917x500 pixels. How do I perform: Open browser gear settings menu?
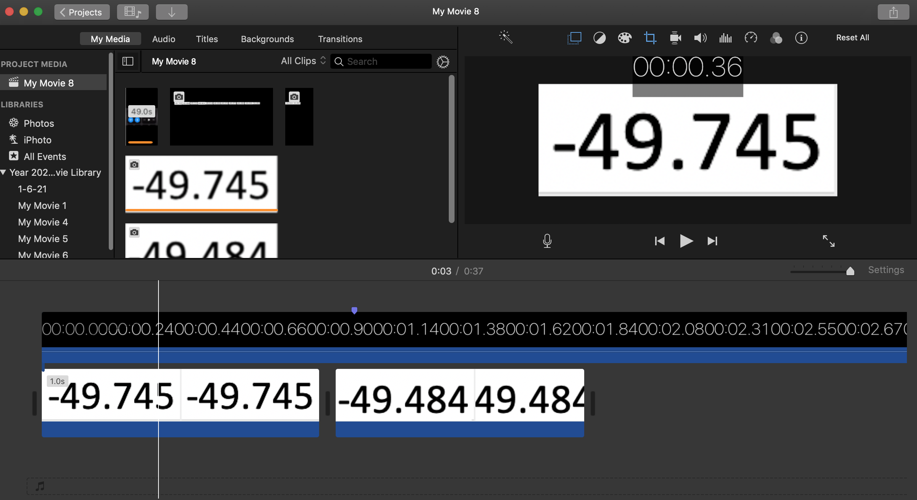(x=443, y=62)
